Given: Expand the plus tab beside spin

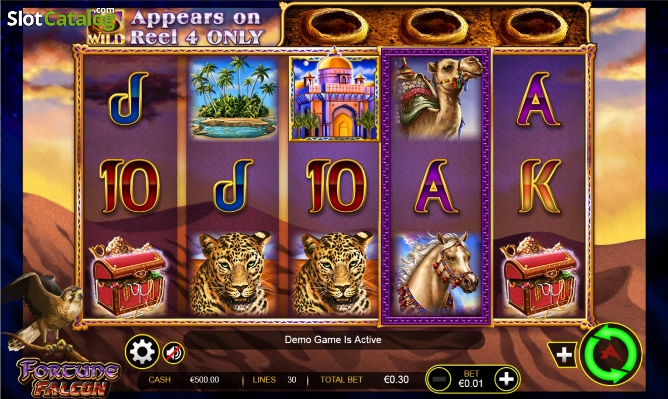Looking at the screenshot, I should click(563, 355).
